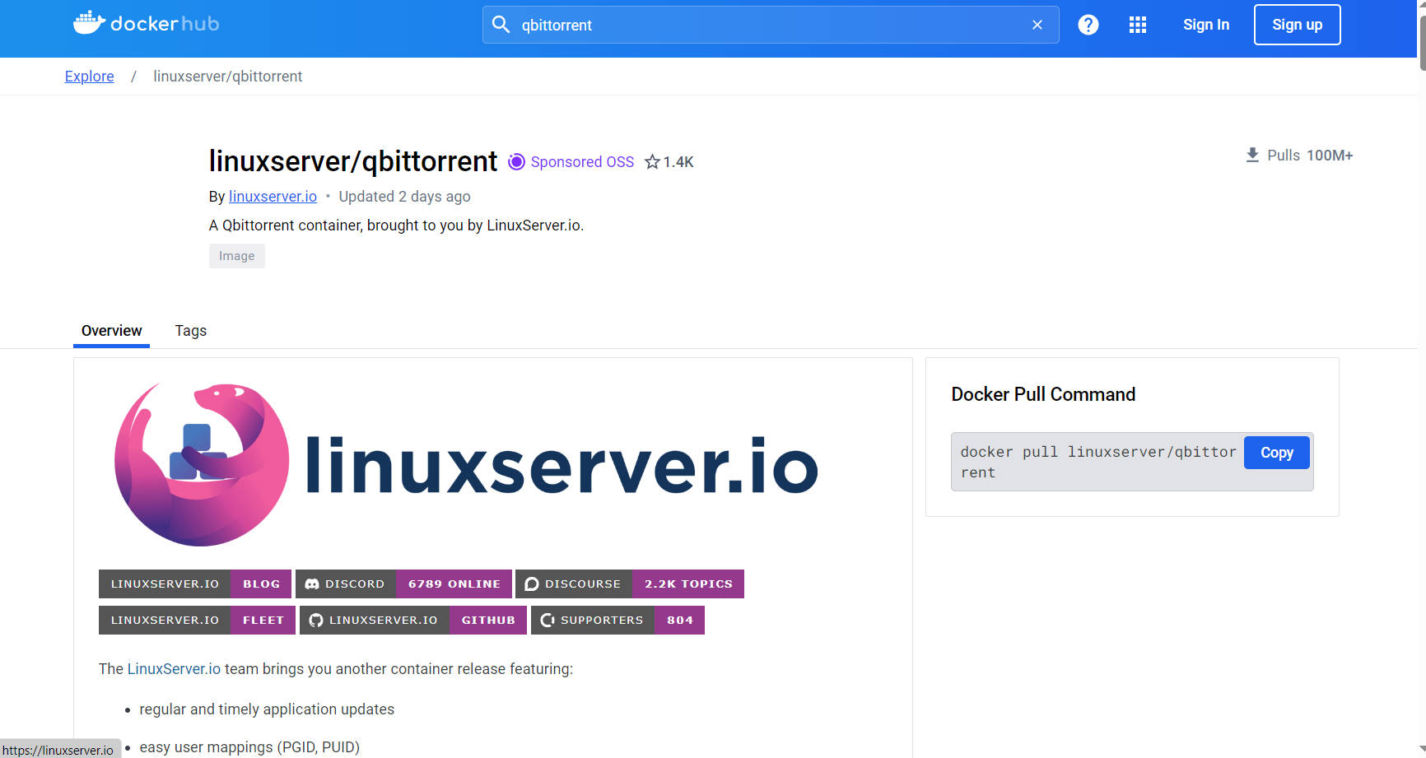The width and height of the screenshot is (1426, 758).
Task: Click the star icon beside 1.4K
Action: click(652, 162)
